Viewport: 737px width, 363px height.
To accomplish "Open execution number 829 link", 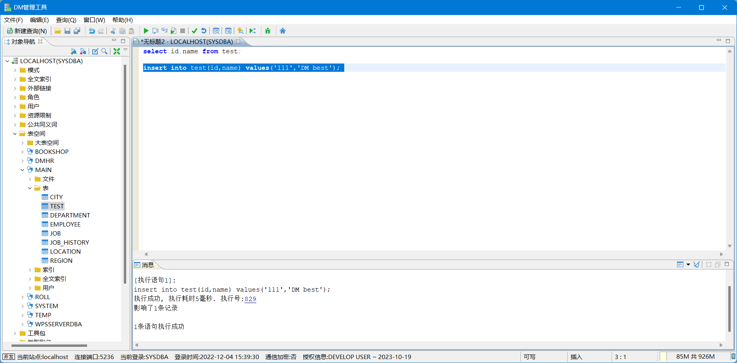I will pyautogui.click(x=250, y=299).
